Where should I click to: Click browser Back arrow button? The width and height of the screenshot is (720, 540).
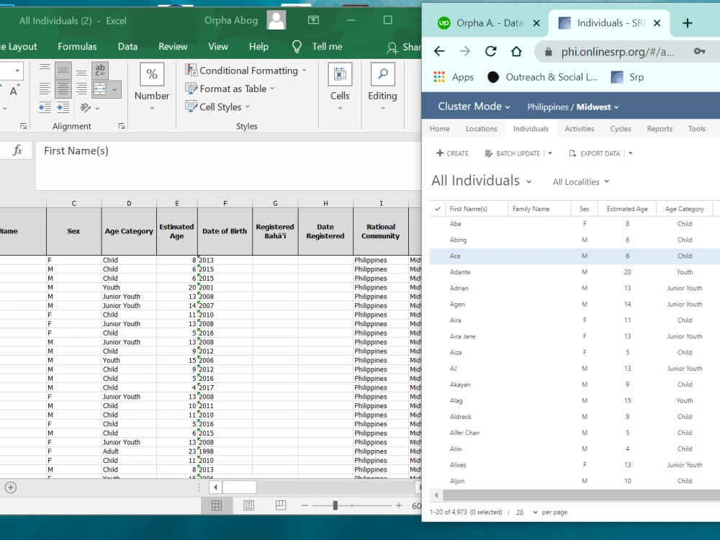pos(439,51)
